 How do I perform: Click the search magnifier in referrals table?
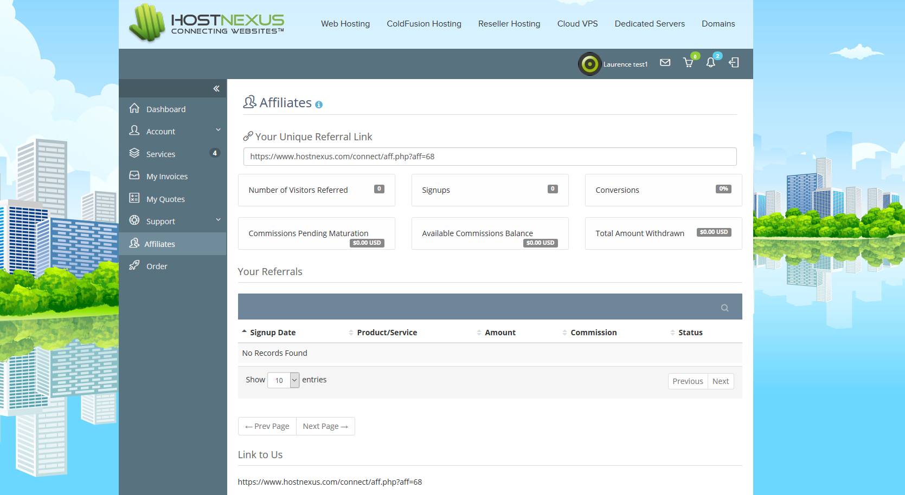point(724,308)
